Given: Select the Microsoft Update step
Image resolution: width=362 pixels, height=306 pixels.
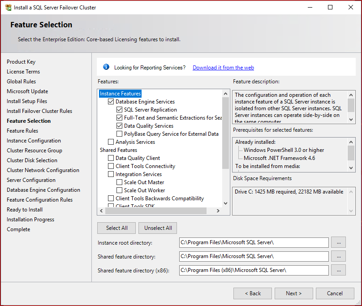Looking at the screenshot, I should click(x=27, y=91).
